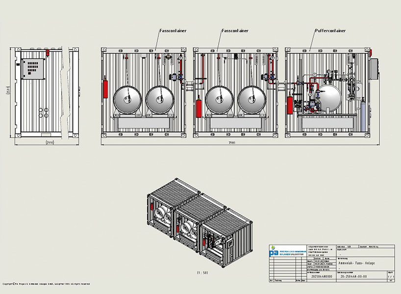Click the (1 : 50) scale label

pos(203,271)
